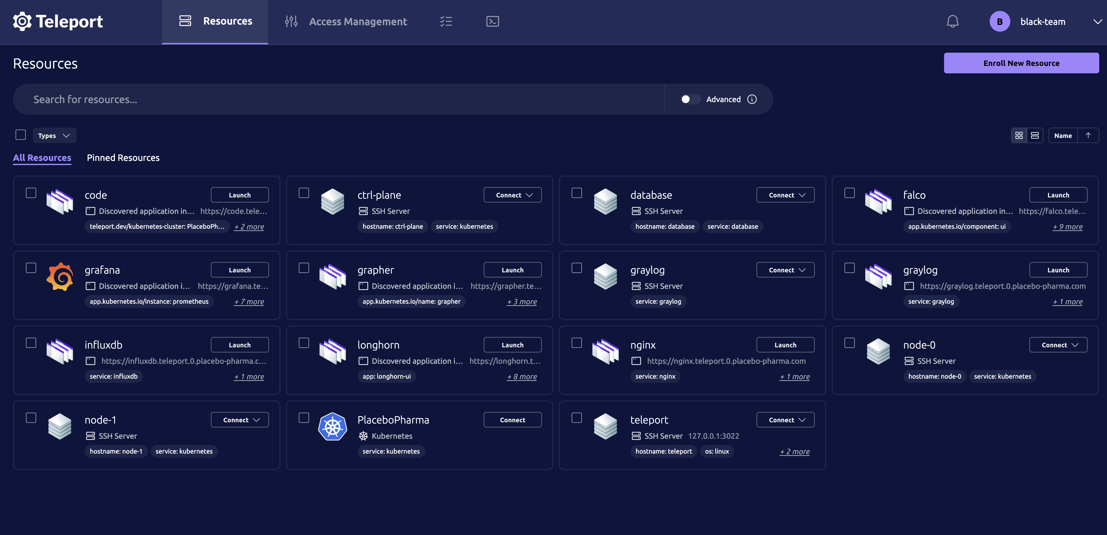
Task: Open Connect dropdown for node-1
Action: pyautogui.click(x=239, y=419)
